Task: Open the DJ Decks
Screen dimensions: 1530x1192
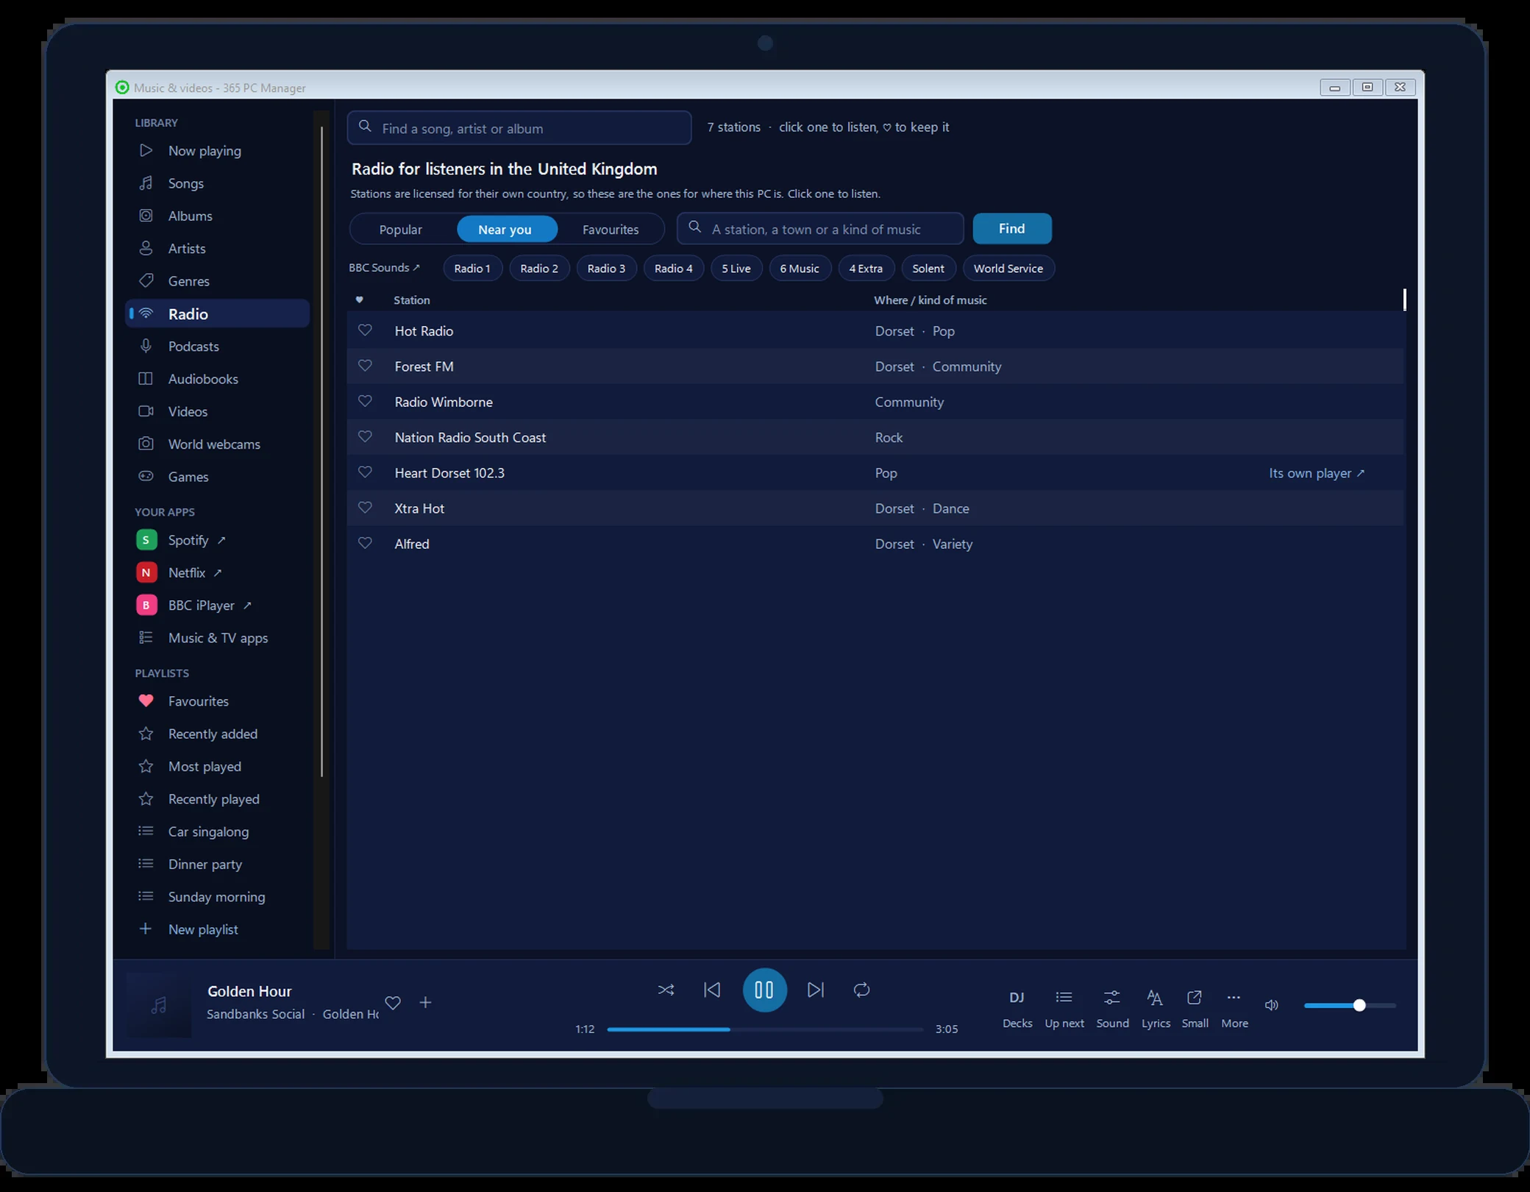Action: [x=1017, y=1008]
